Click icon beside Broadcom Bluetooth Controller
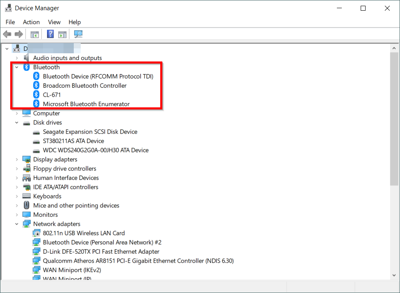The image size is (400, 293). pos(36,85)
